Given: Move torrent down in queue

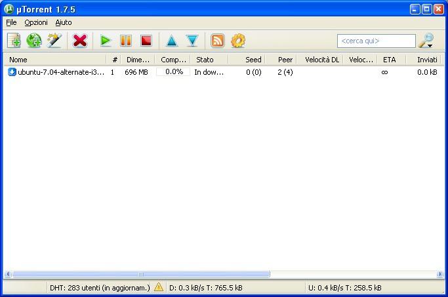Looking at the screenshot, I should point(192,41).
